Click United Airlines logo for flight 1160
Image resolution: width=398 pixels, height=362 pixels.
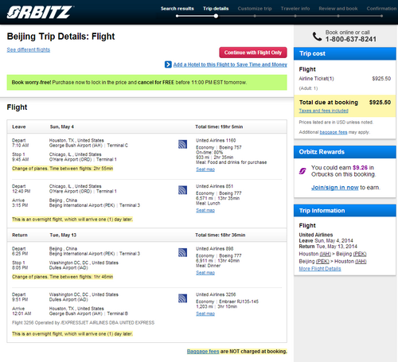182,144
